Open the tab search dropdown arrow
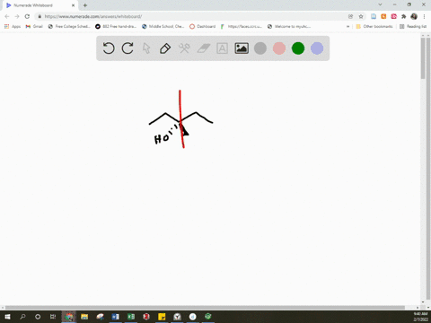This screenshot has width=431, height=323. [380, 4]
